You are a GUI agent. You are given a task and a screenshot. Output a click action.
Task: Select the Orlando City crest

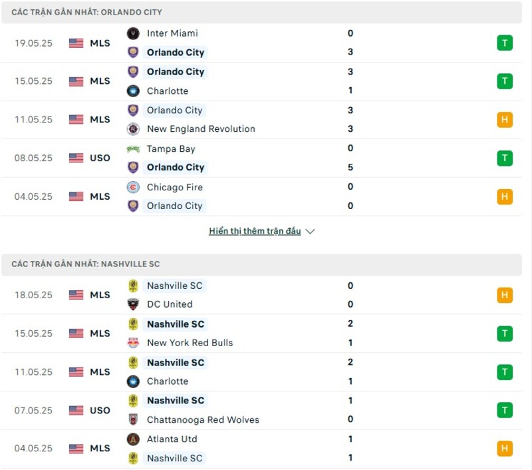point(132,52)
